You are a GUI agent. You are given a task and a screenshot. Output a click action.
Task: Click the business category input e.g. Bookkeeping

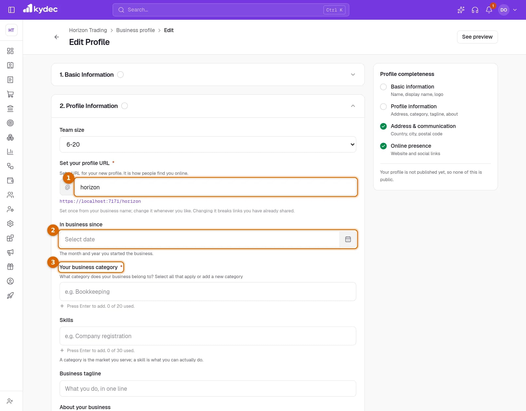(x=208, y=292)
